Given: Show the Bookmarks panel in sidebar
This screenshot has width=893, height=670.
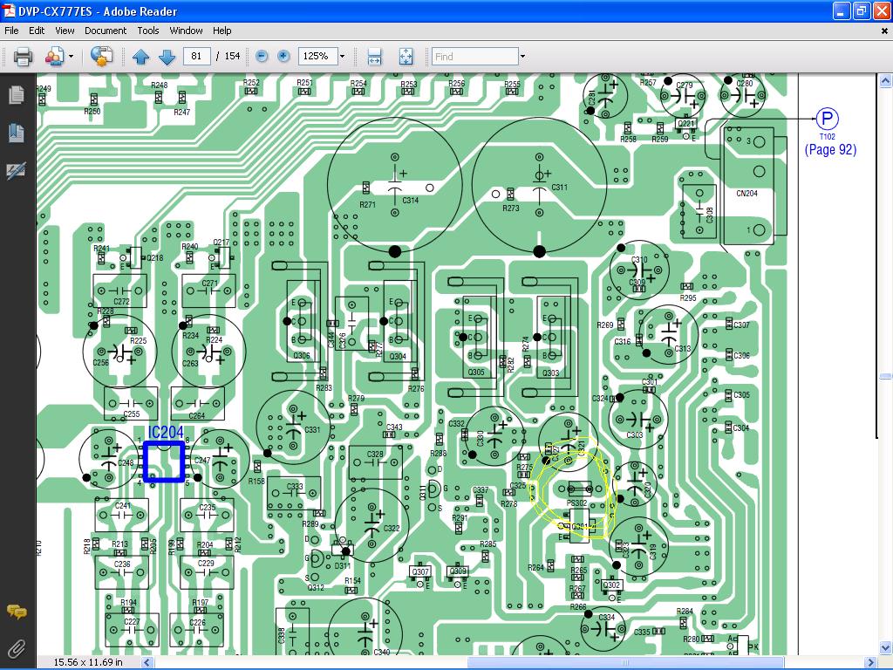Looking at the screenshot, I should click(17, 133).
